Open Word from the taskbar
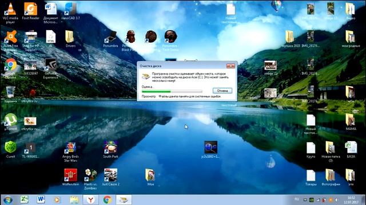Image resolution: width=366 pixels, height=205 pixels. click(41, 200)
